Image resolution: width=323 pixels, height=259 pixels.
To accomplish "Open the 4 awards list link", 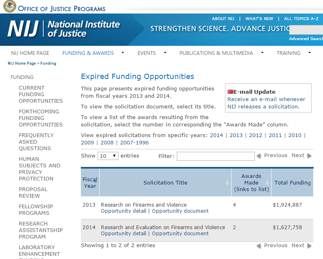I will click(x=234, y=205).
